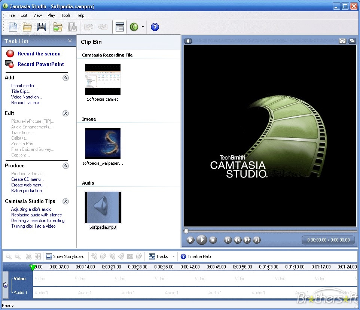Click the 0:00:35.00 timeline ruler mark
Screen dimensions: 360x310
(164, 267)
